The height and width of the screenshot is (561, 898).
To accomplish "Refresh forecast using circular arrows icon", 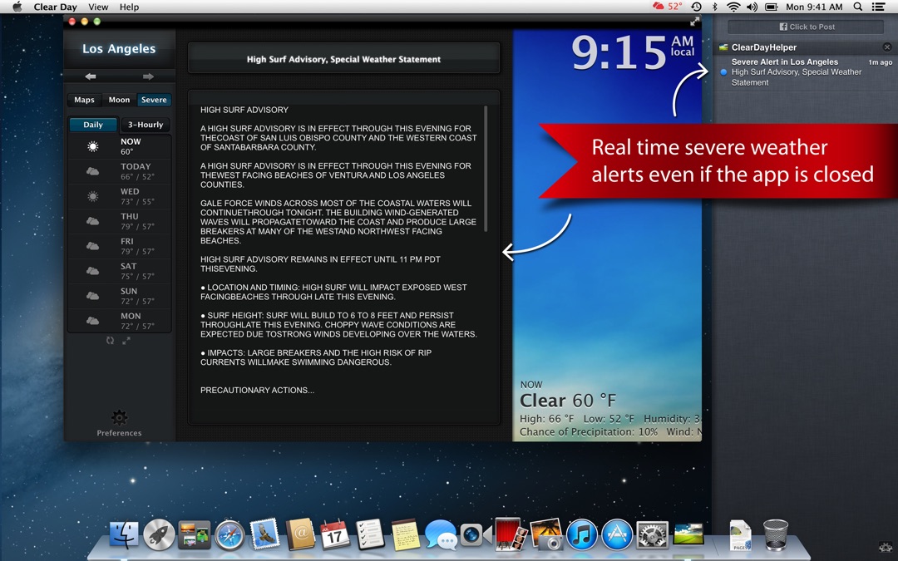I will point(110,341).
